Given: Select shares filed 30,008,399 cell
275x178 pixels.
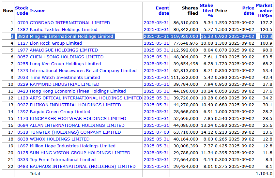Looking at the screenshot, I should (x=186, y=146).
